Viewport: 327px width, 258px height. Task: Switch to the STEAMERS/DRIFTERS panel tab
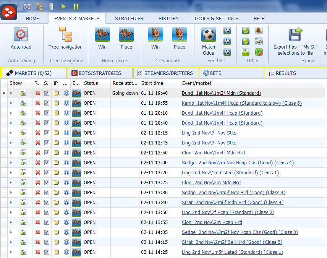click(165, 73)
